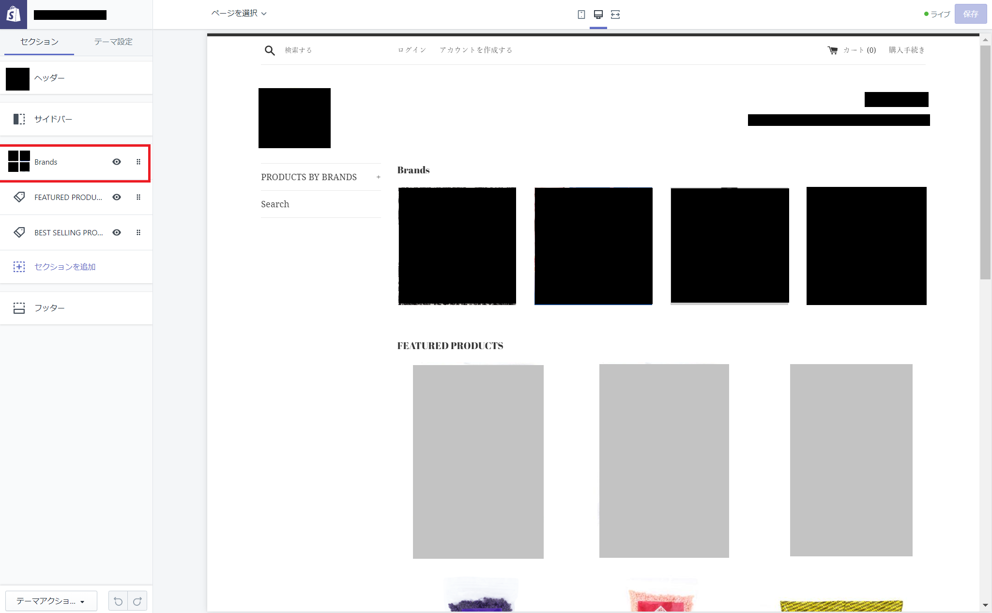Open the sidebar Search link
992x613 pixels.
click(x=275, y=204)
